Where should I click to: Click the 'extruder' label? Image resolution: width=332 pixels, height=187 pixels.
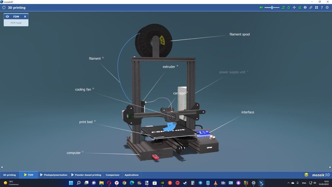(169, 67)
